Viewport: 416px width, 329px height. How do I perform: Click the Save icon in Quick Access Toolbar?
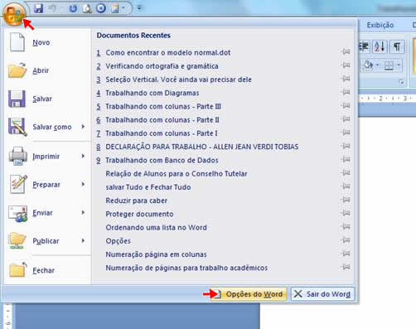[38, 8]
